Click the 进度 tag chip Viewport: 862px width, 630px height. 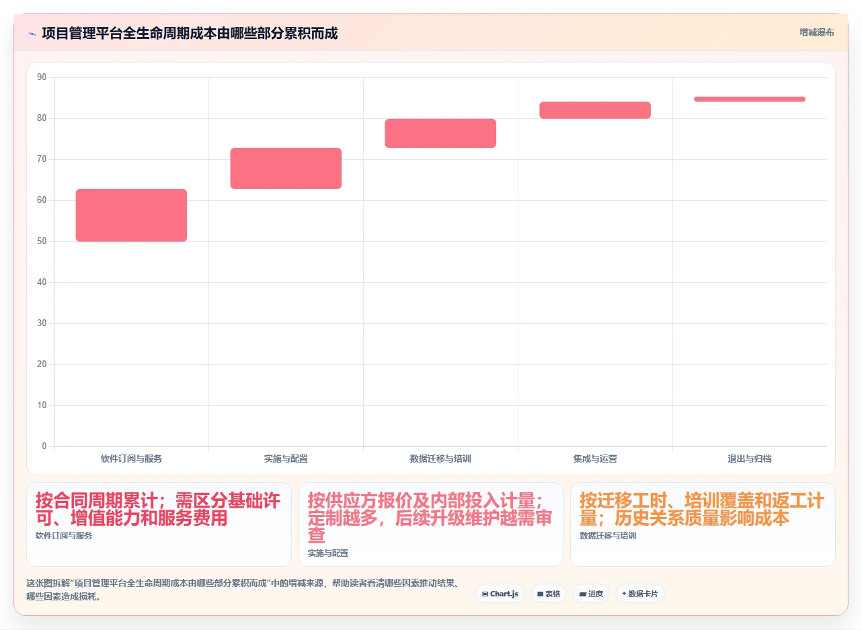(x=591, y=594)
